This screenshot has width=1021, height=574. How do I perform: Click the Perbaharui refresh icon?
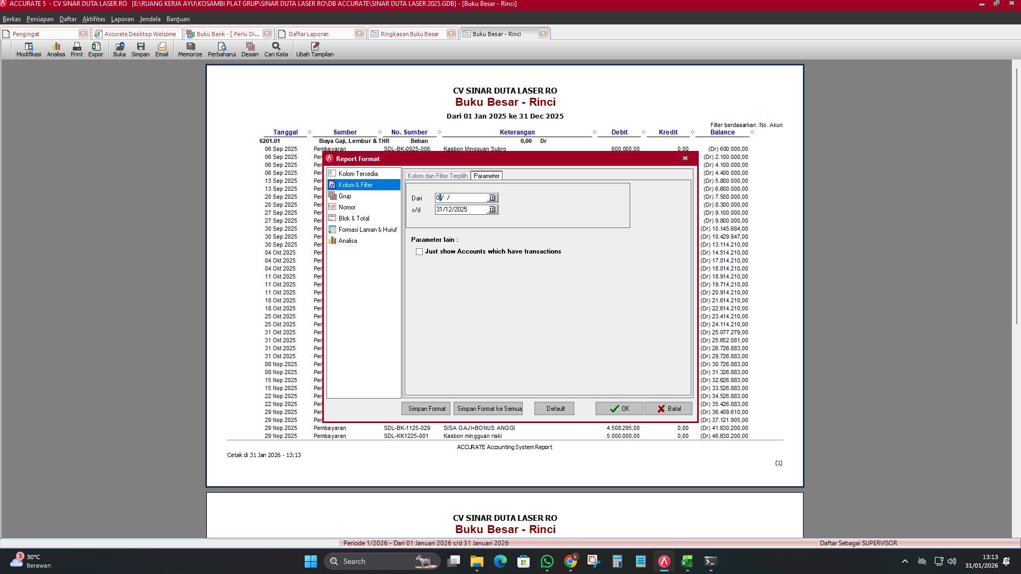(222, 49)
